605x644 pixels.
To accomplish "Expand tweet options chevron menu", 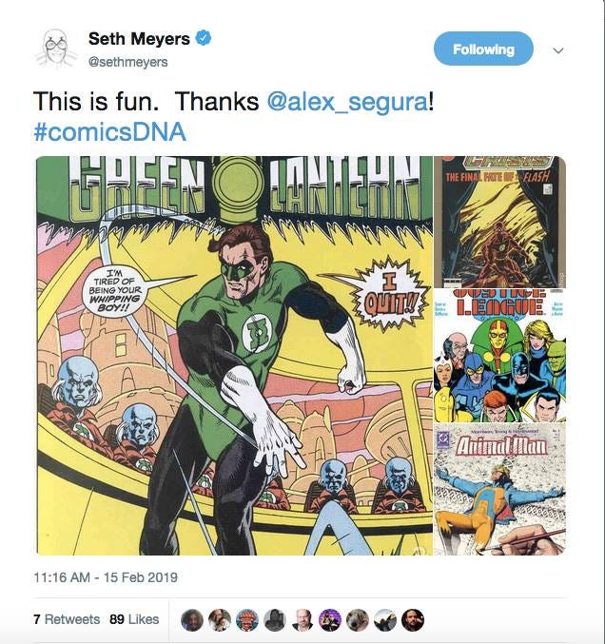I will (x=557, y=50).
